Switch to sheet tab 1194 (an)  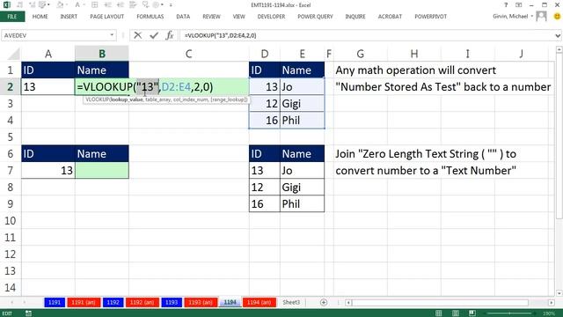point(260,303)
